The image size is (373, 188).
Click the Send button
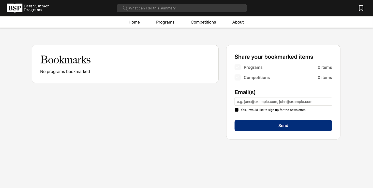283,126
